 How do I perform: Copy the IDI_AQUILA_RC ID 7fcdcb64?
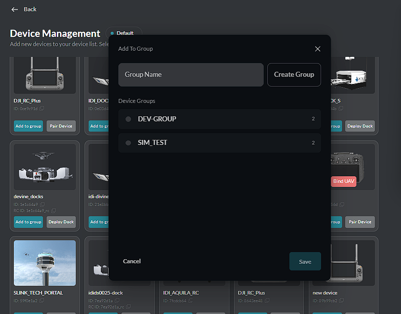(x=191, y=301)
